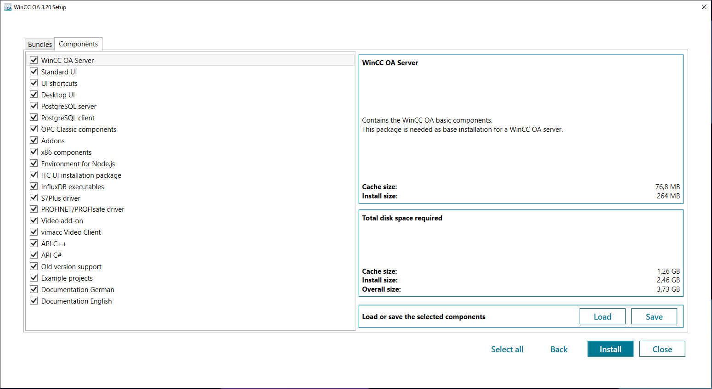The width and height of the screenshot is (712, 389).
Task: Uncheck the InfluxDB executables component
Action: pos(34,186)
